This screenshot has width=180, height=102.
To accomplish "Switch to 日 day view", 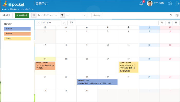I will click(x=176, y=23).
